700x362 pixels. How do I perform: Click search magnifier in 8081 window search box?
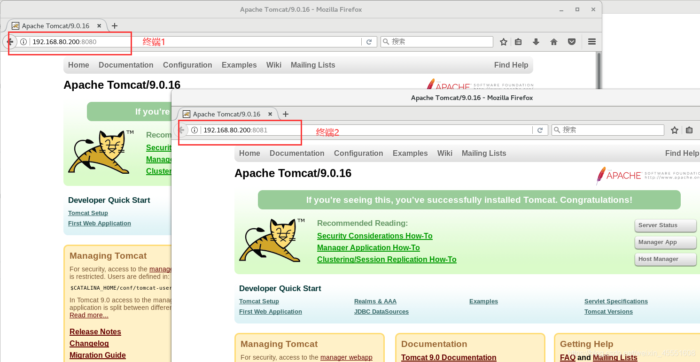click(x=557, y=130)
